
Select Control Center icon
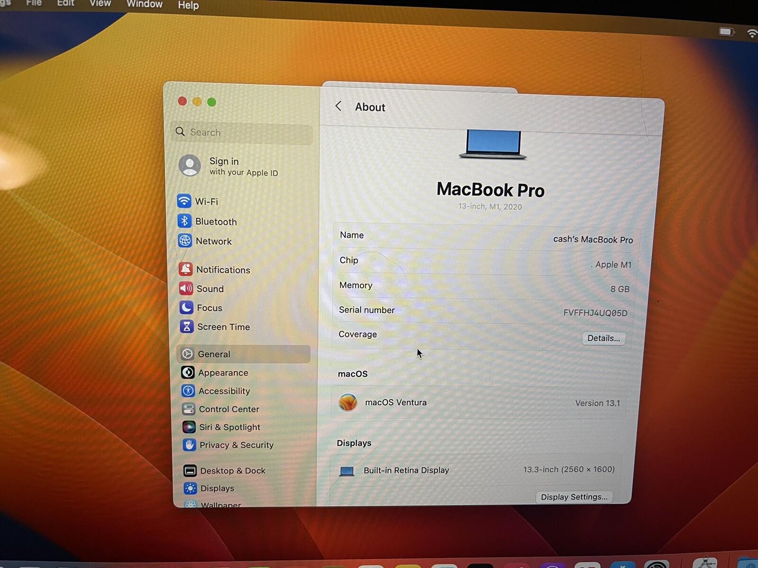(189, 408)
